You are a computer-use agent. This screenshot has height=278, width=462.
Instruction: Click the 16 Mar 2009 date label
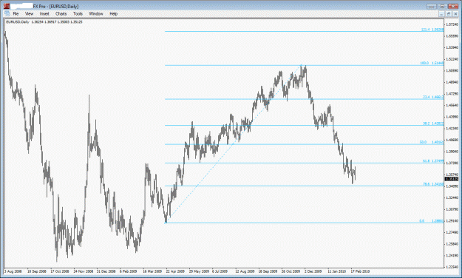click(x=152, y=271)
